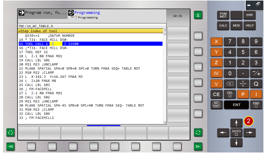Click number key 0
Viewport: 269px width, 155px height.
click(230, 73)
